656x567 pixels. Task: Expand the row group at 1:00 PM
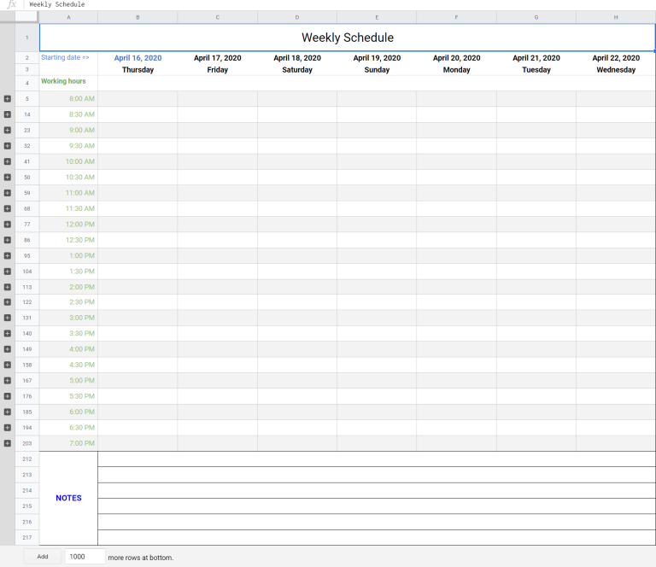(x=8, y=255)
